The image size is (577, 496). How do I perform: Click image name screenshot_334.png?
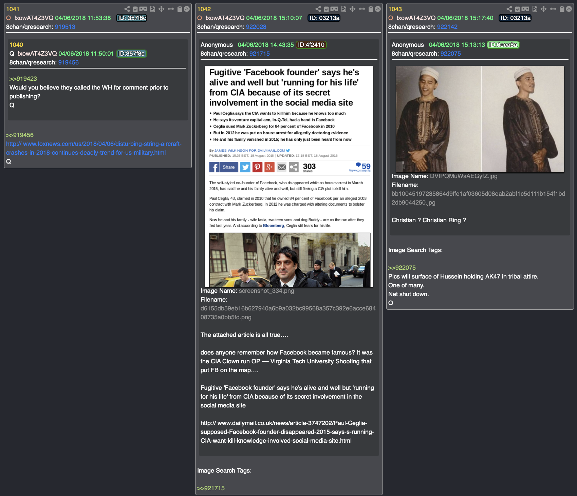coord(266,291)
